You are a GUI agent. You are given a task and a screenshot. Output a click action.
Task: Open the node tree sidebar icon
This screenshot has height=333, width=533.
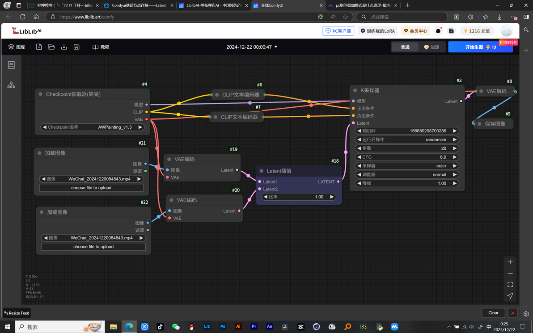[x=11, y=85]
